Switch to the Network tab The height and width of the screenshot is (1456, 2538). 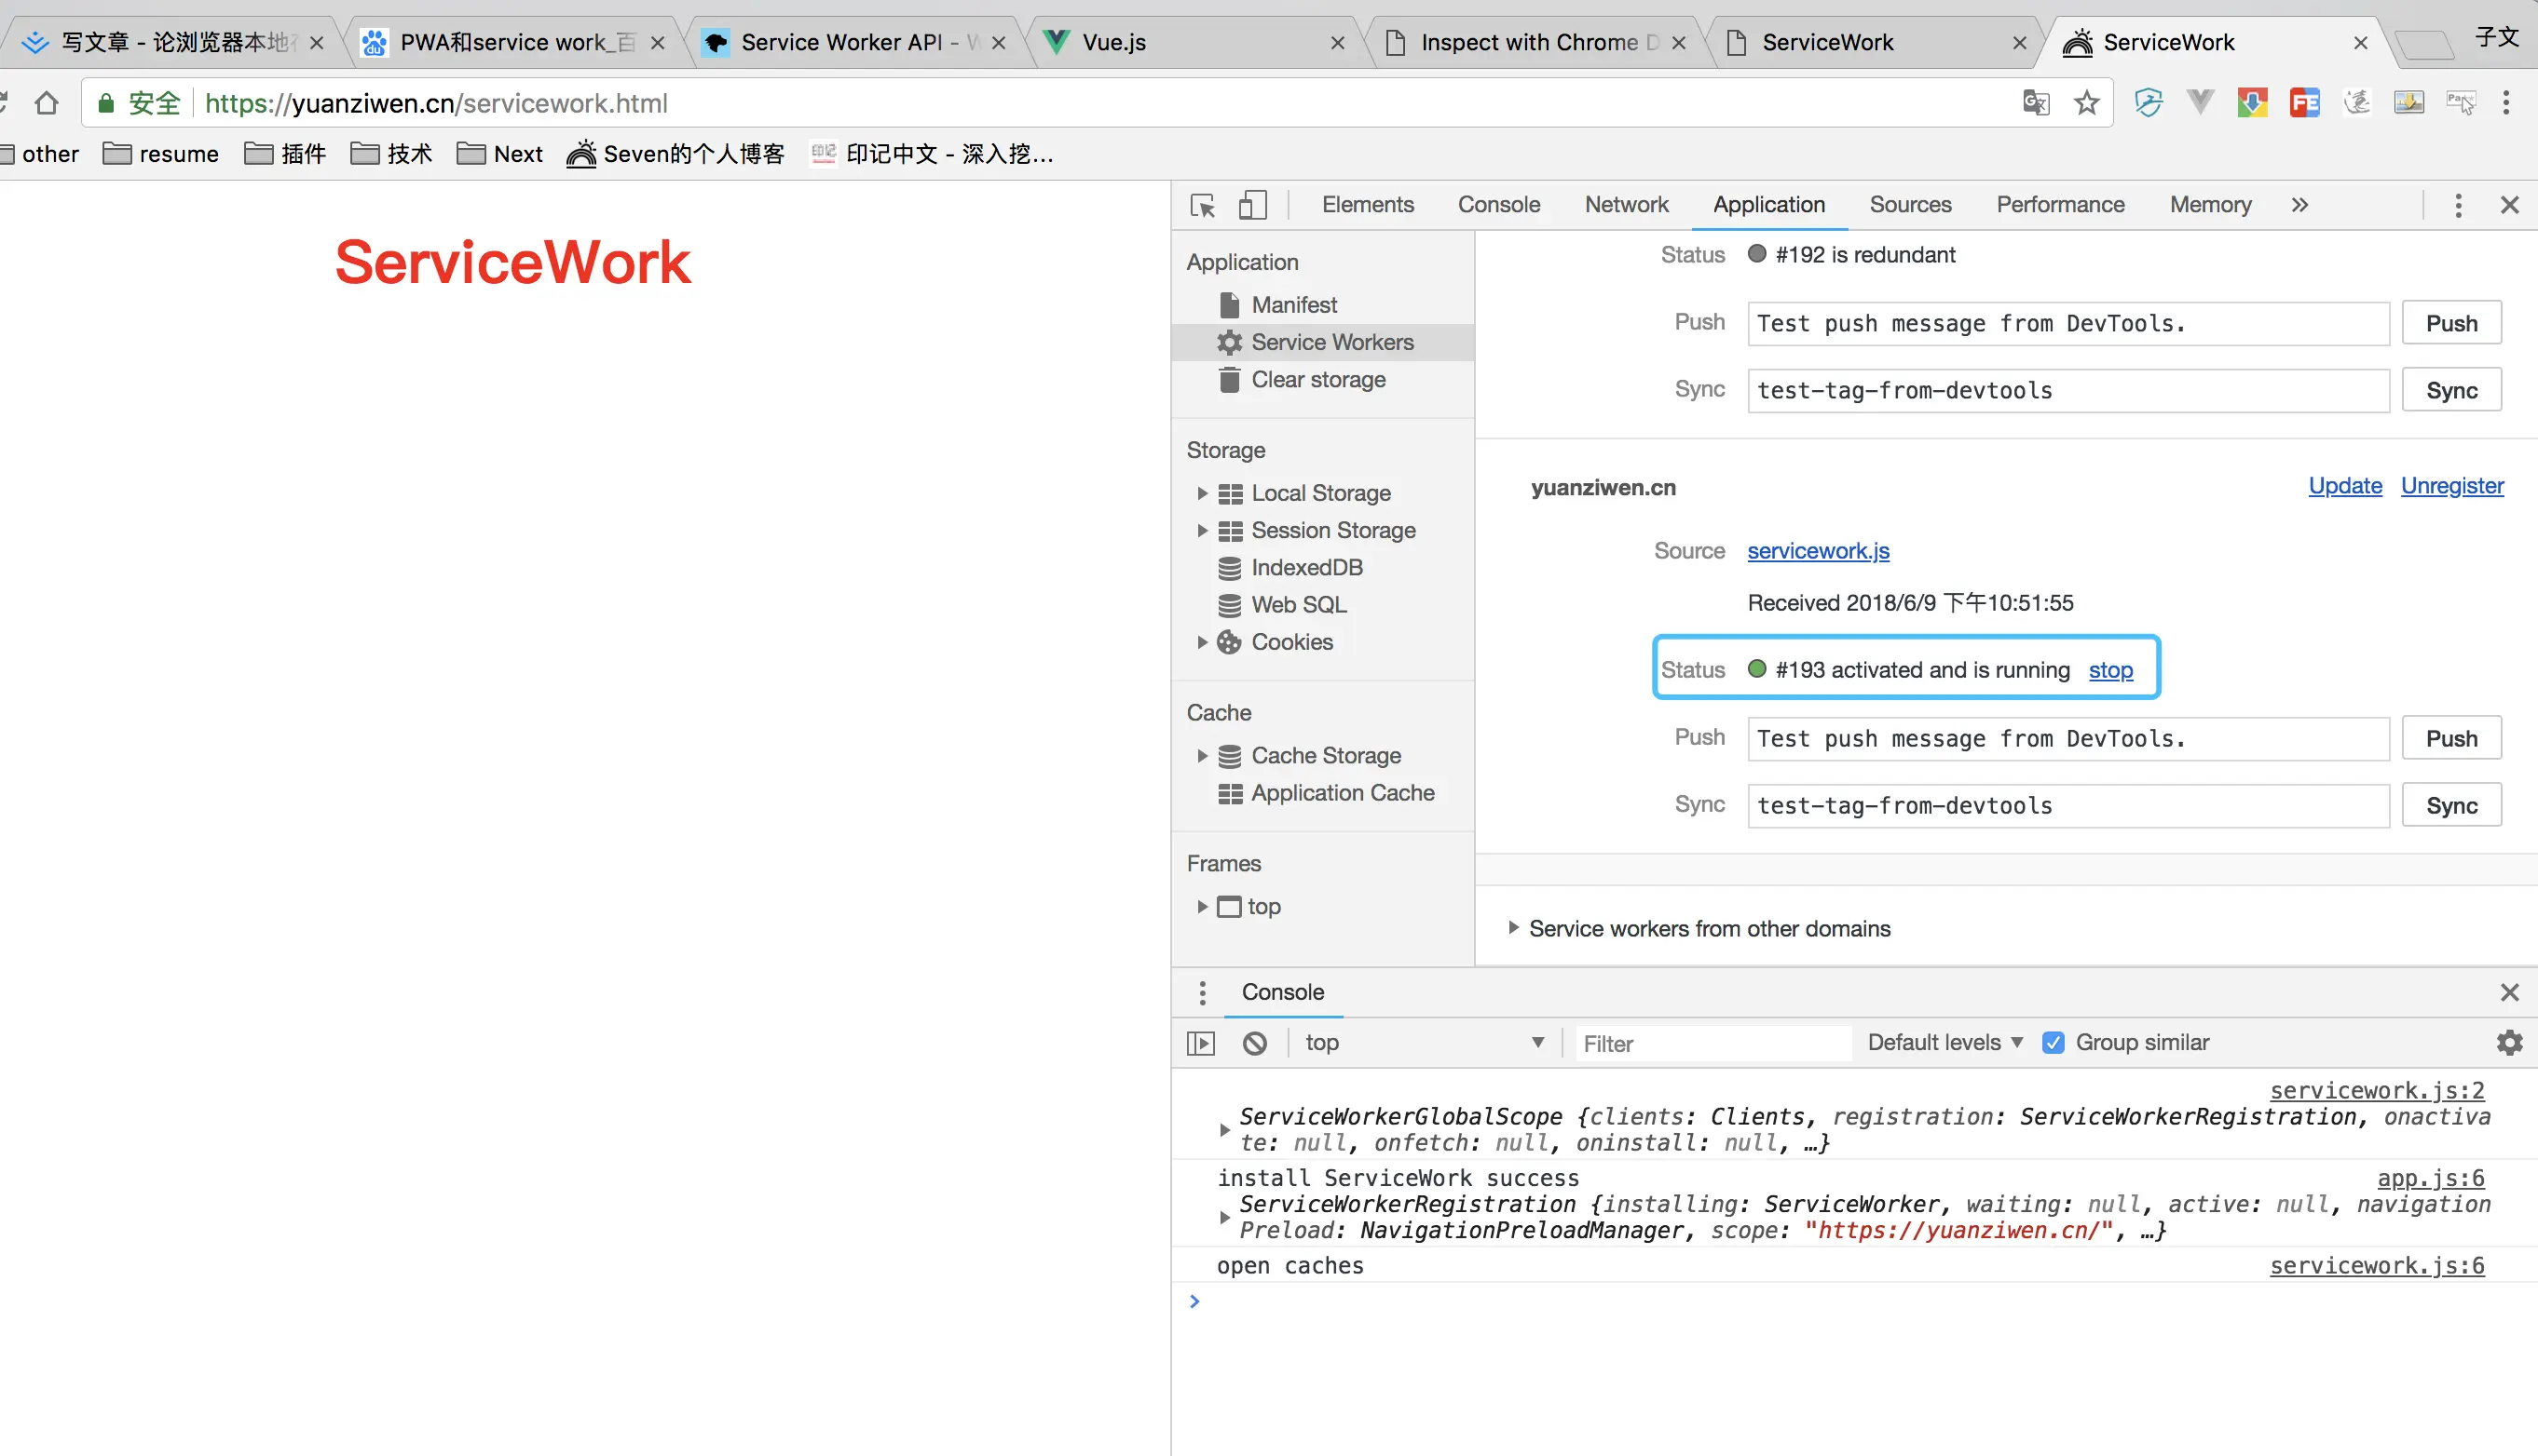pos(1626,205)
